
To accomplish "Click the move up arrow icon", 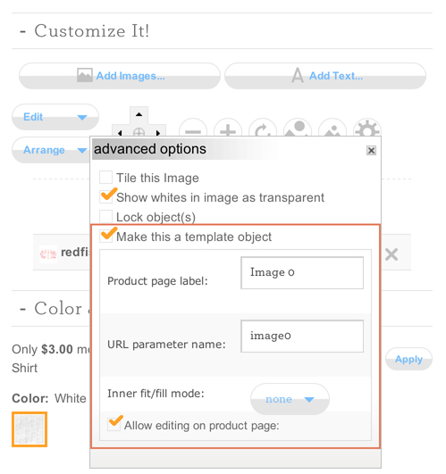I will click(x=139, y=114).
